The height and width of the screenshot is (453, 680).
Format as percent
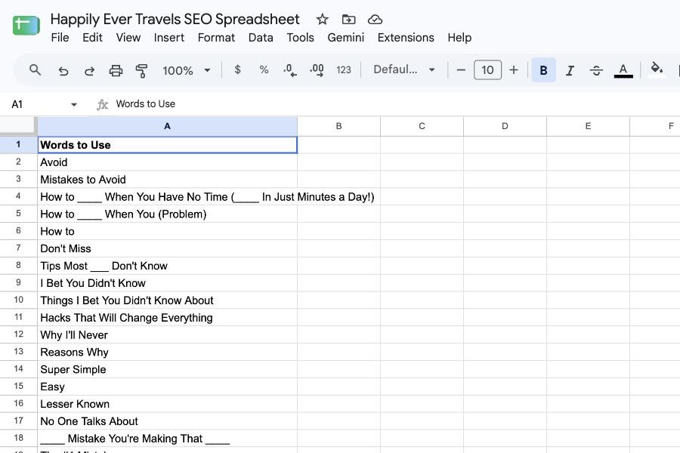(x=264, y=69)
